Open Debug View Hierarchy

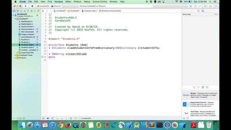click(71, 118)
